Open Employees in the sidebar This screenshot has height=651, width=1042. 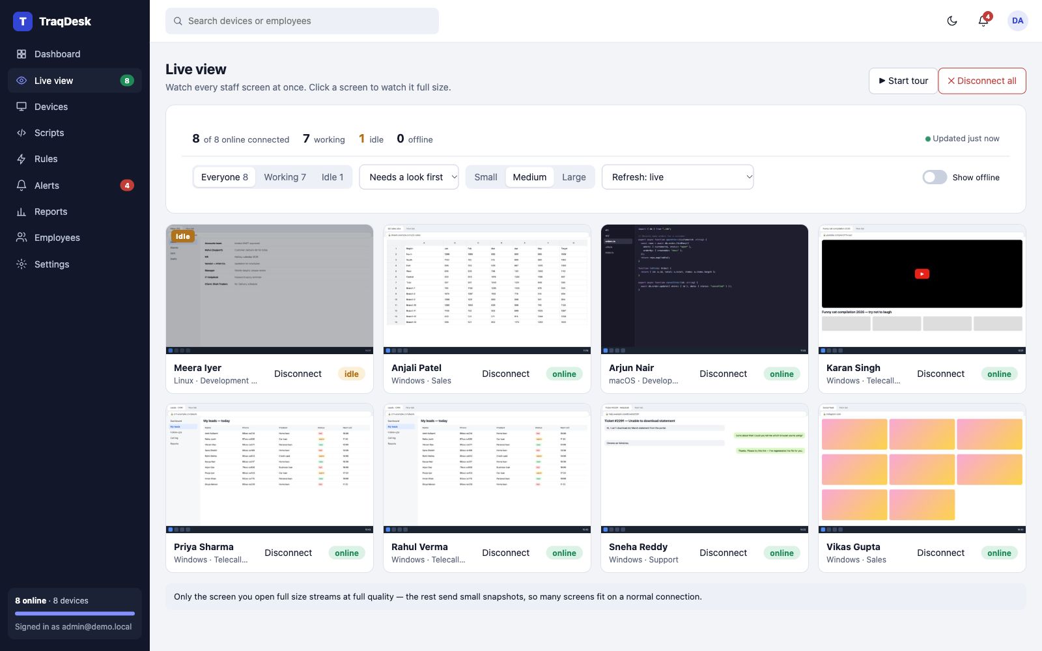click(75, 238)
